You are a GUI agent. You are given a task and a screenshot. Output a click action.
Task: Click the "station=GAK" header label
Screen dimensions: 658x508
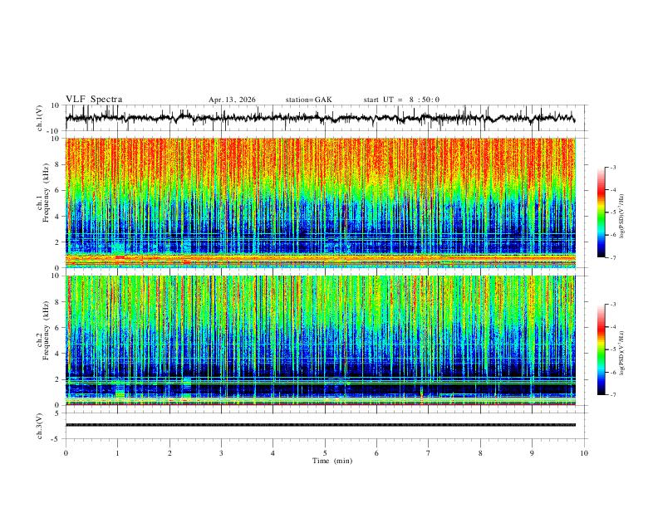pyautogui.click(x=308, y=100)
